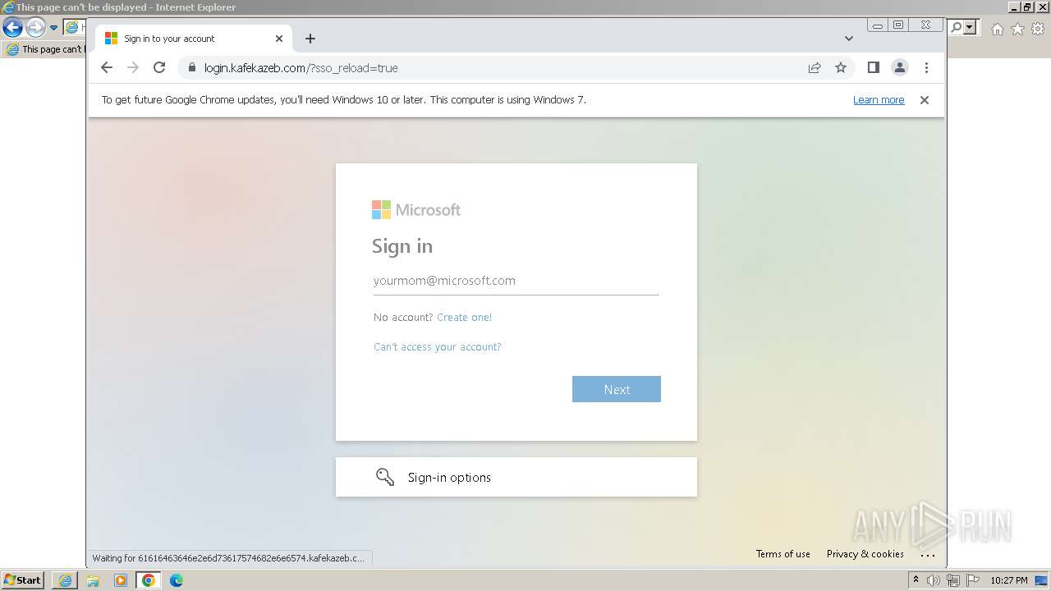Image resolution: width=1051 pixels, height=591 pixels.
Task: Click the key icon beside Sign-in options
Action: [x=385, y=477]
